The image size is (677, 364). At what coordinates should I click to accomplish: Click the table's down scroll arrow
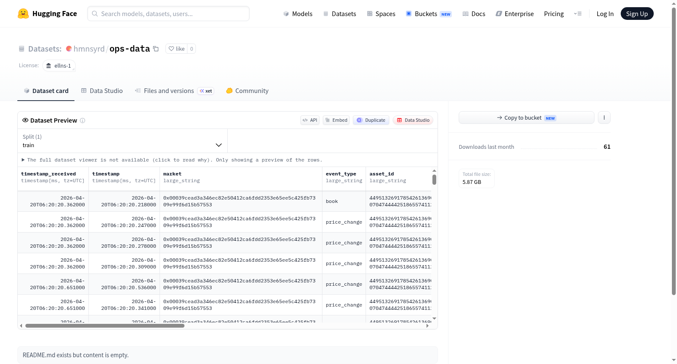(x=434, y=318)
